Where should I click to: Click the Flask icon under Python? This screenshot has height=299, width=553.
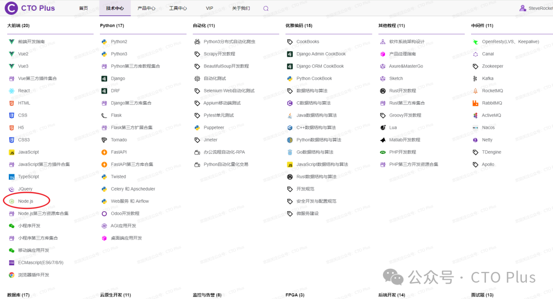pos(105,115)
